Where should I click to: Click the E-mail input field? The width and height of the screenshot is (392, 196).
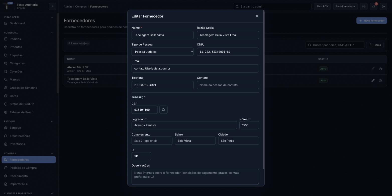pos(195,68)
